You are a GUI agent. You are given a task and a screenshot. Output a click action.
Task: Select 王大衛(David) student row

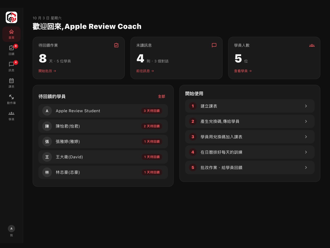(103, 157)
